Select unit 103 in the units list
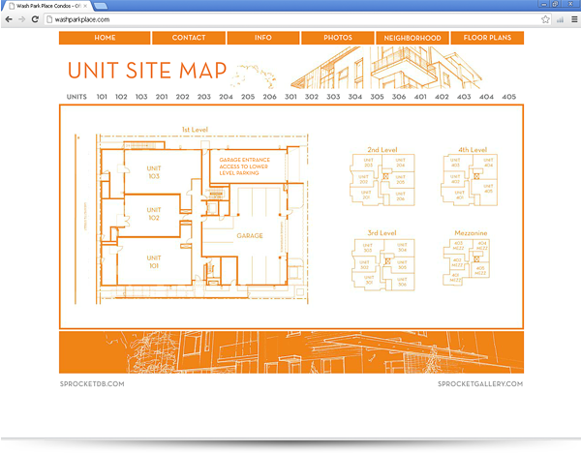581x453 pixels. [141, 97]
